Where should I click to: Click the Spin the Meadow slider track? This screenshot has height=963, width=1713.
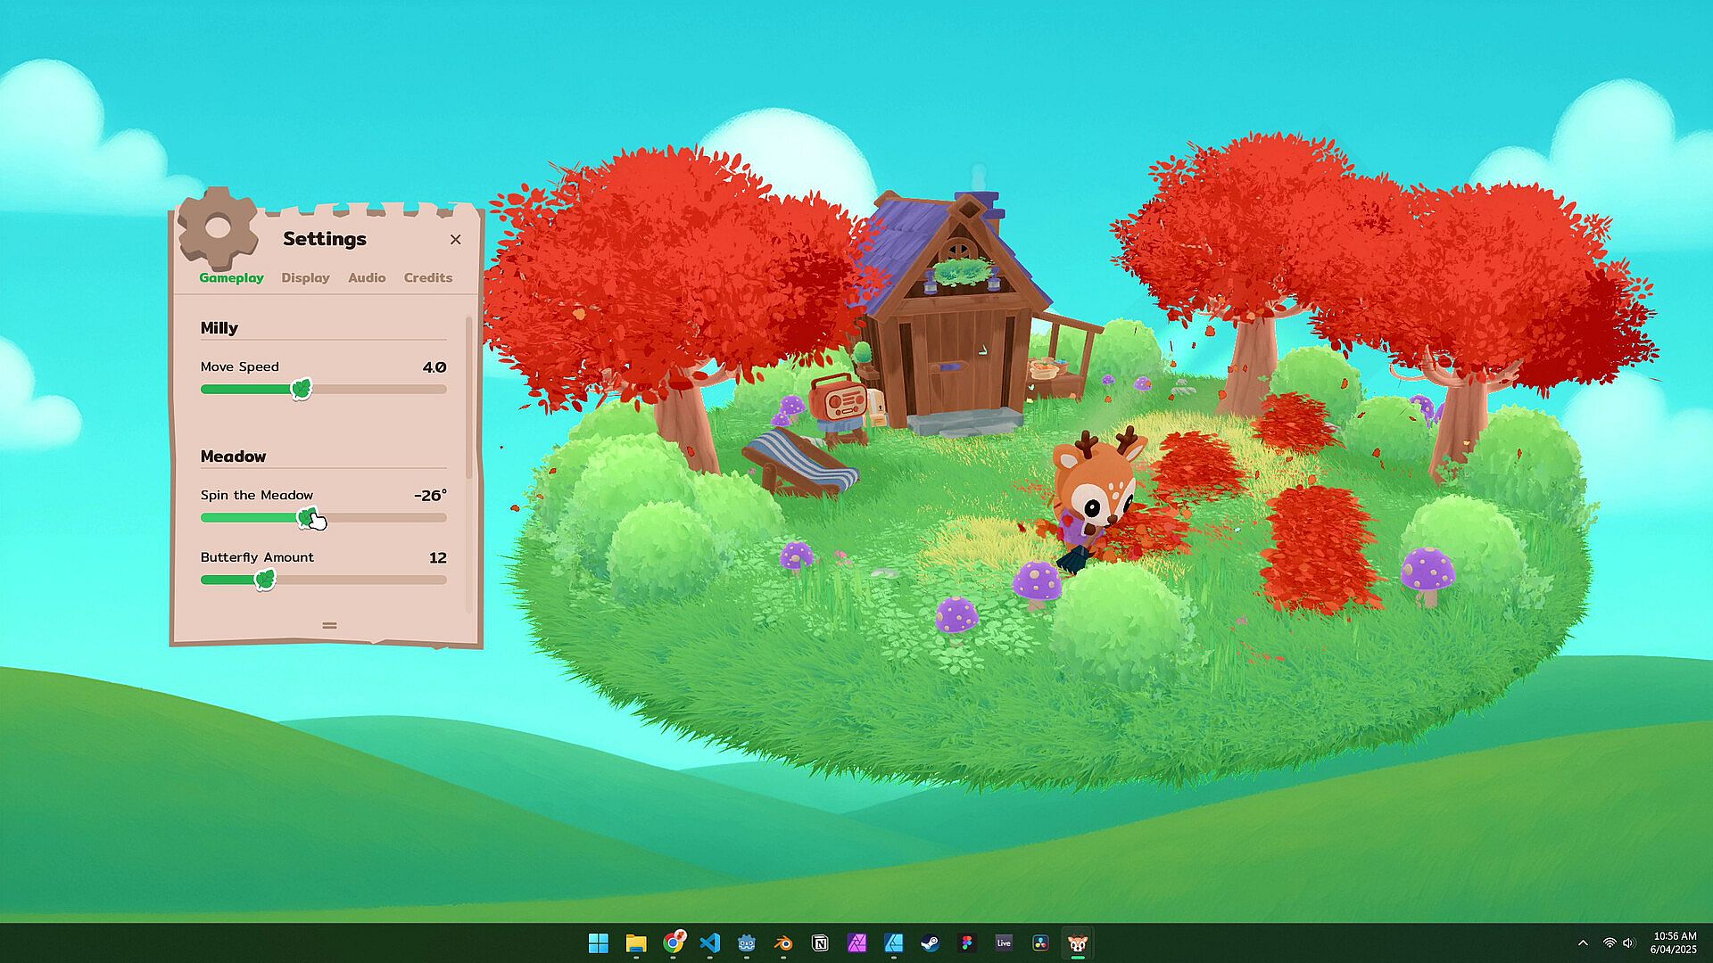pos(384,517)
